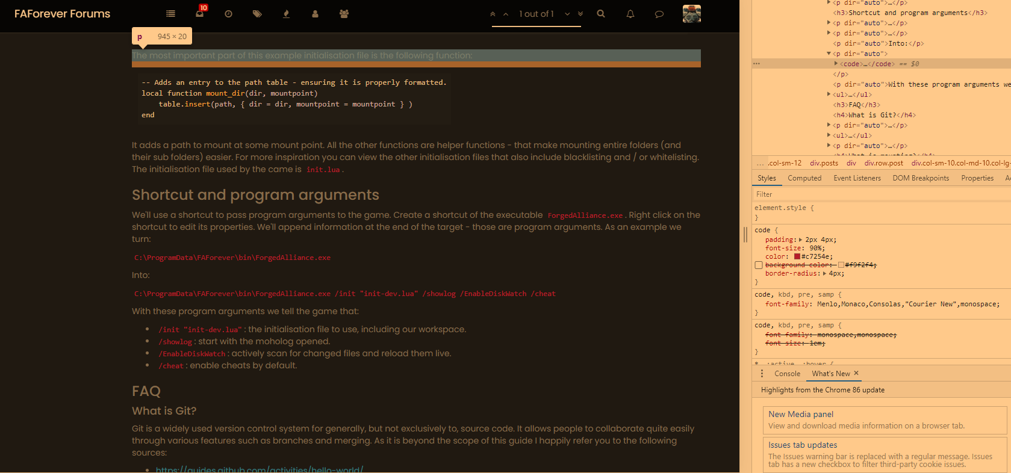
Task: Switch to the Computed tab
Action: [x=804, y=178]
